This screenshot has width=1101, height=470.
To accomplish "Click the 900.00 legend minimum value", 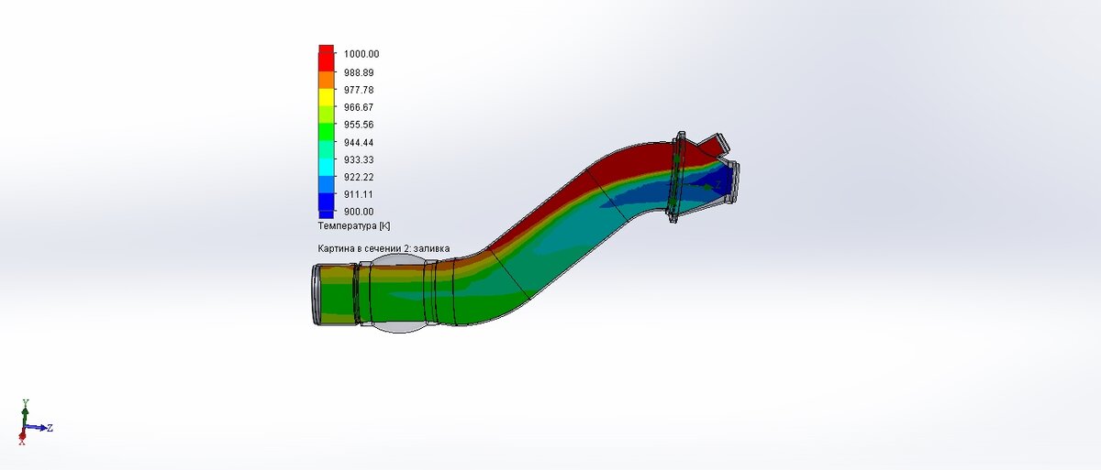I will (x=359, y=212).
